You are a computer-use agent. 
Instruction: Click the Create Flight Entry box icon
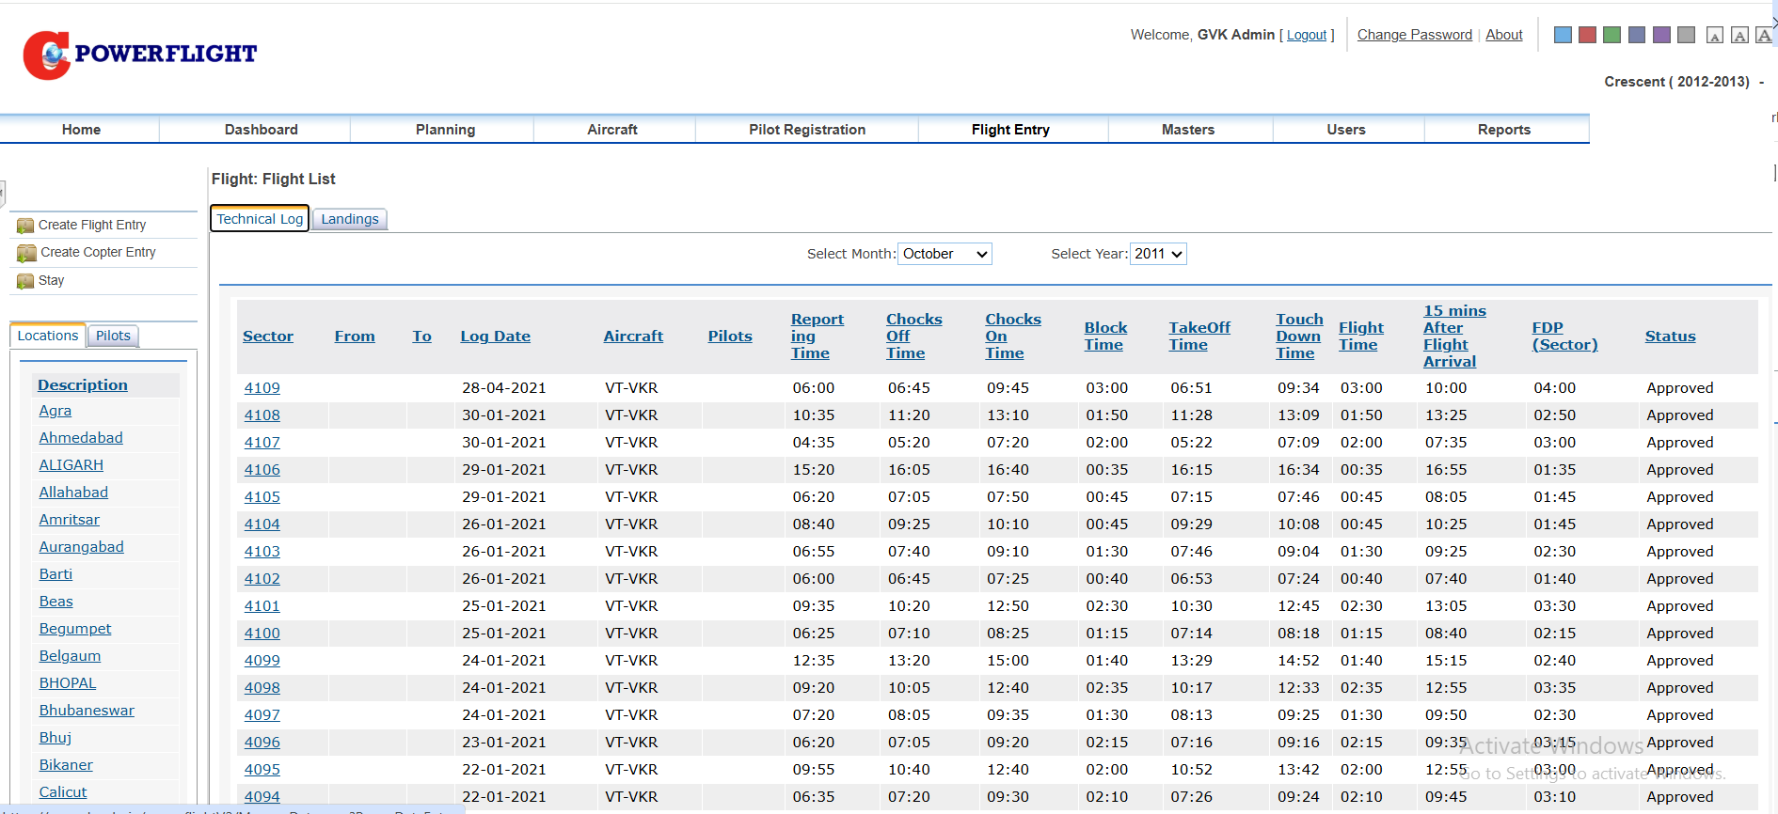[25, 226]
